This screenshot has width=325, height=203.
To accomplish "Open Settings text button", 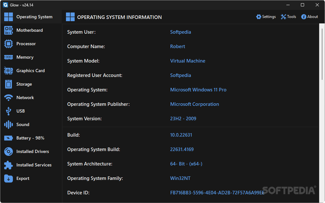I will click(x=269, y=17).
